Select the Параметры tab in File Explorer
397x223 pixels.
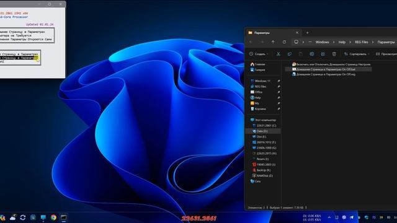tap(274, 33)
